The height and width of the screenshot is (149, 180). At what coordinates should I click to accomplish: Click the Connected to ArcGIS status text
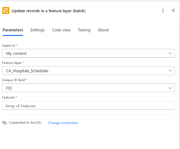tap(25, 123)
